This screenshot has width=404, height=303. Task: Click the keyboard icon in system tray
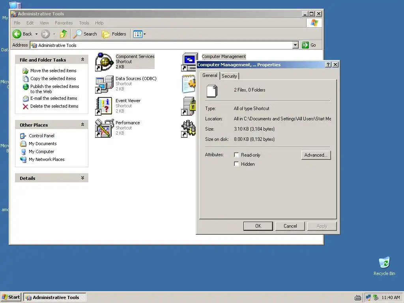pyautogui.click(x=357, y=298)
